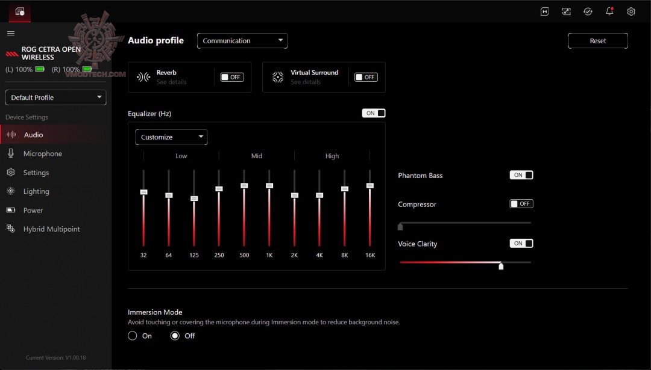Go to the Settings section
Screen dimensions: 651x370
pos(55,172)
